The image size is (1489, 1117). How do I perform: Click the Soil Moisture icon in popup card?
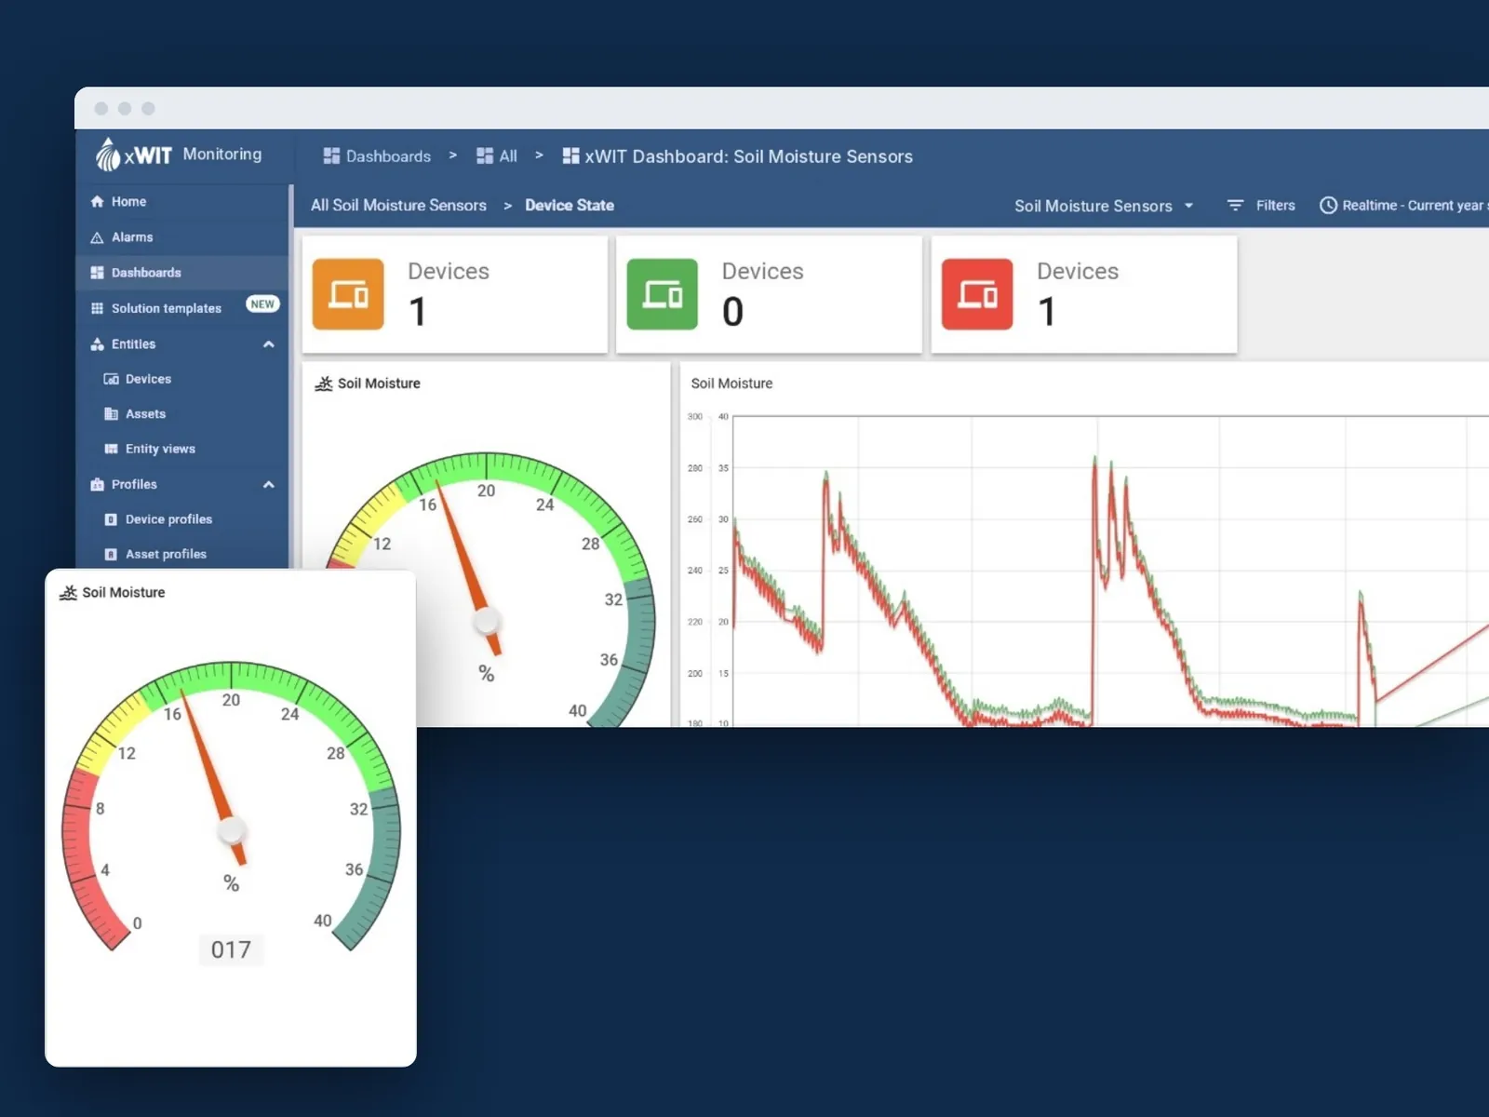[x=68, y=593]
